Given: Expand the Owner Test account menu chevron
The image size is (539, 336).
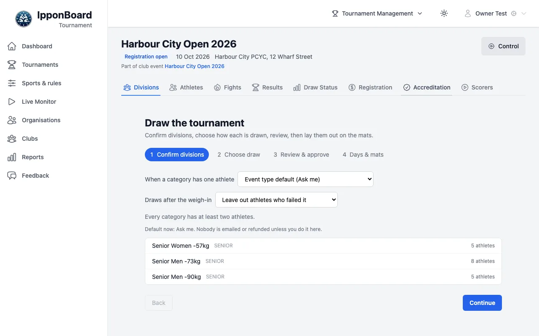Looking at the screenshot, I should [524, 13].
